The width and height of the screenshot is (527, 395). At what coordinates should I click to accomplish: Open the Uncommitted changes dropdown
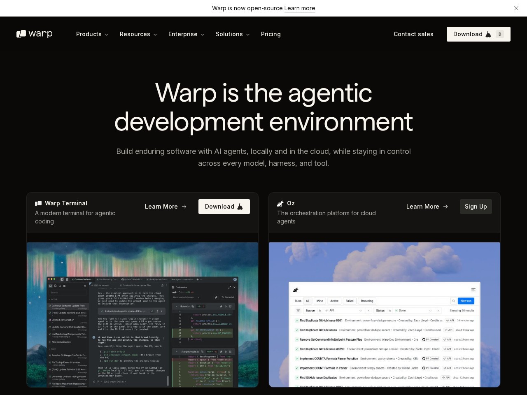[x=186, y=297]
